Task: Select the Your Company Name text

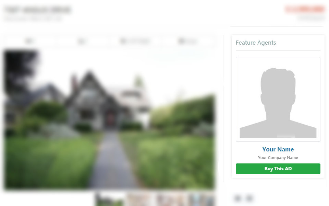Action: 278,158
